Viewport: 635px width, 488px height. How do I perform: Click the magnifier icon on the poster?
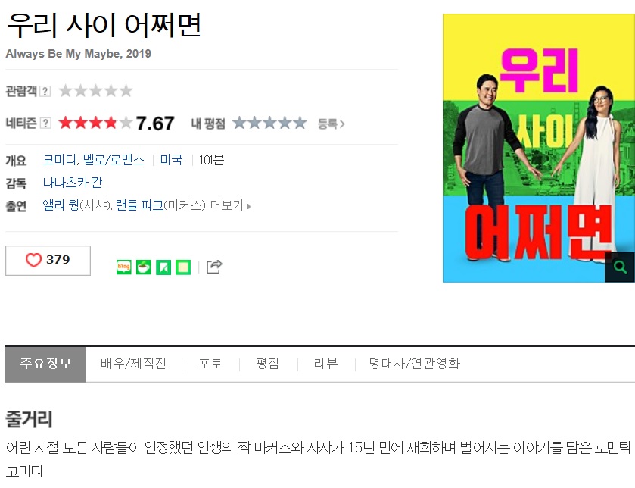tap(620, 267)
